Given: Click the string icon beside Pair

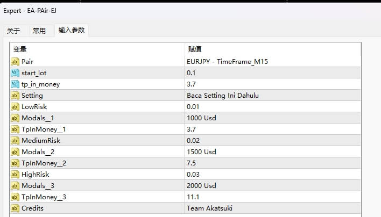Looking at the screenshot, I should click(x=15, y=62).
